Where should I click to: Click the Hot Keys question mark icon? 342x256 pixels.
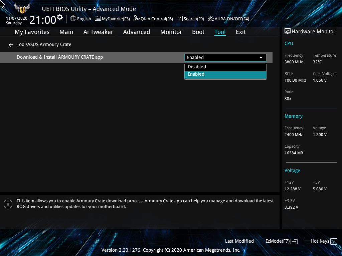tap(334, 241)
